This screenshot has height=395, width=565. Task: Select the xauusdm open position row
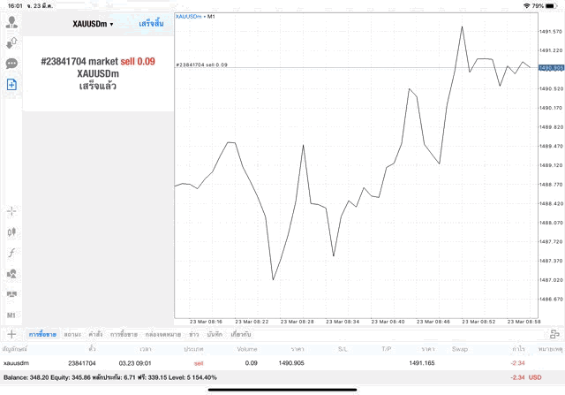[x=265, y=363]
